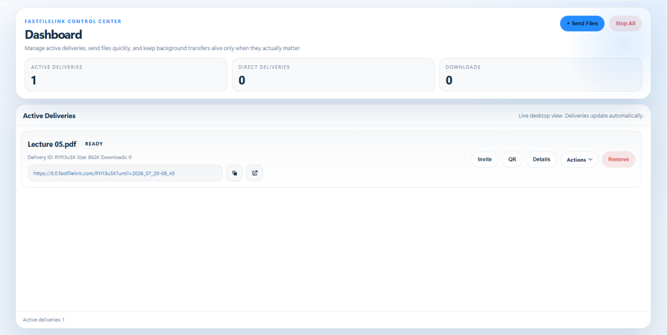Click the FastFileLink Control Center label

(x=73, y=21)
